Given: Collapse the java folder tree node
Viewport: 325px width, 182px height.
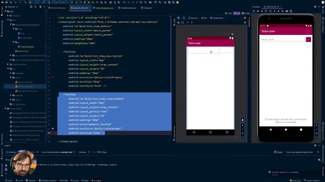Looking at the screenshot, I should 8,20.
